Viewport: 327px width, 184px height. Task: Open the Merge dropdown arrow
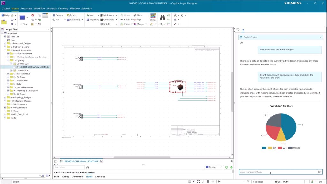[x=146, y=24]
